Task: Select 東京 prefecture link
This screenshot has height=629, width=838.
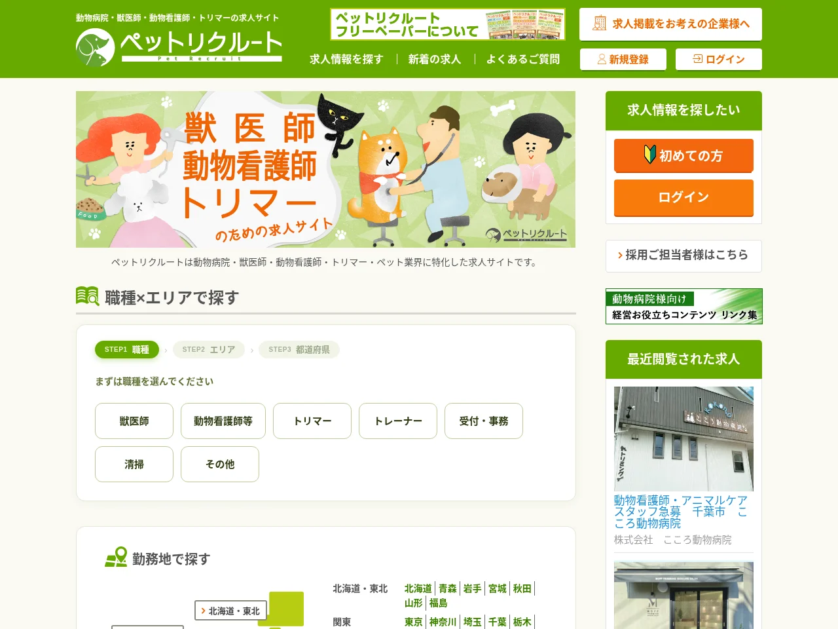Action: (x=414, y=622)
